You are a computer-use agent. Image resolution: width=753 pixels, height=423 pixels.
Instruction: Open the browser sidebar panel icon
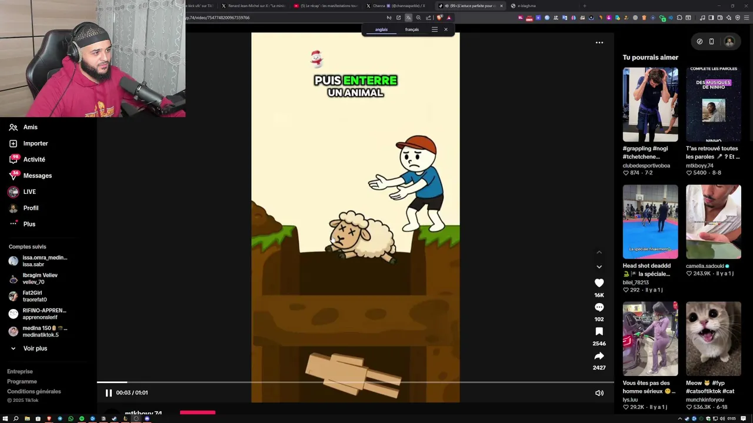(710, 18)
